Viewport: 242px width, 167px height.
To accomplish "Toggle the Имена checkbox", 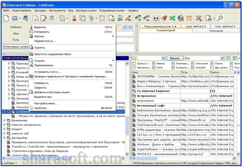I will click(x=154, y=63).
